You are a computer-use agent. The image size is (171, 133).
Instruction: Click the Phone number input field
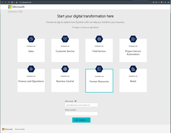click(x=81, y=113)
